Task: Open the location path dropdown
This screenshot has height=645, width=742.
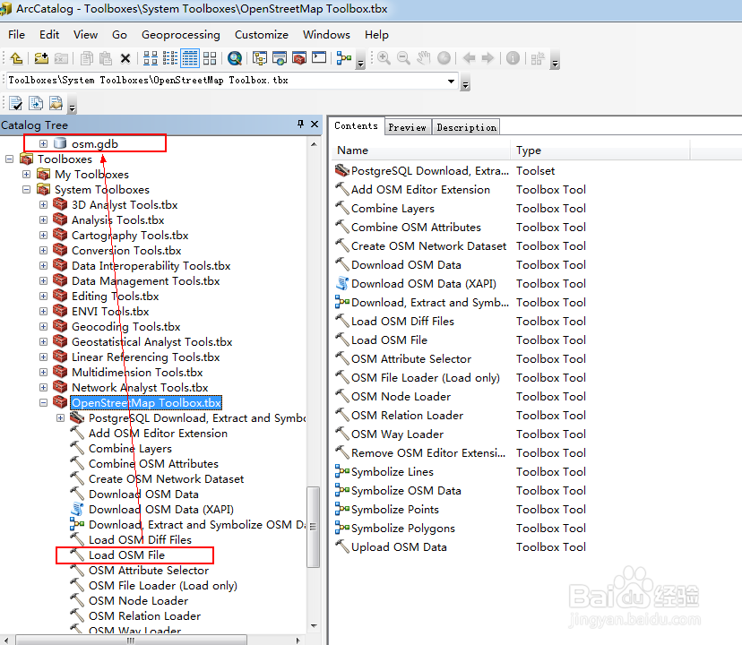Action: 451,81
